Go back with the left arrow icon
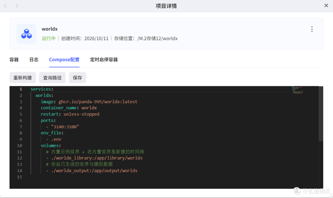Screen dimensions: 333x198 point(5,6)
